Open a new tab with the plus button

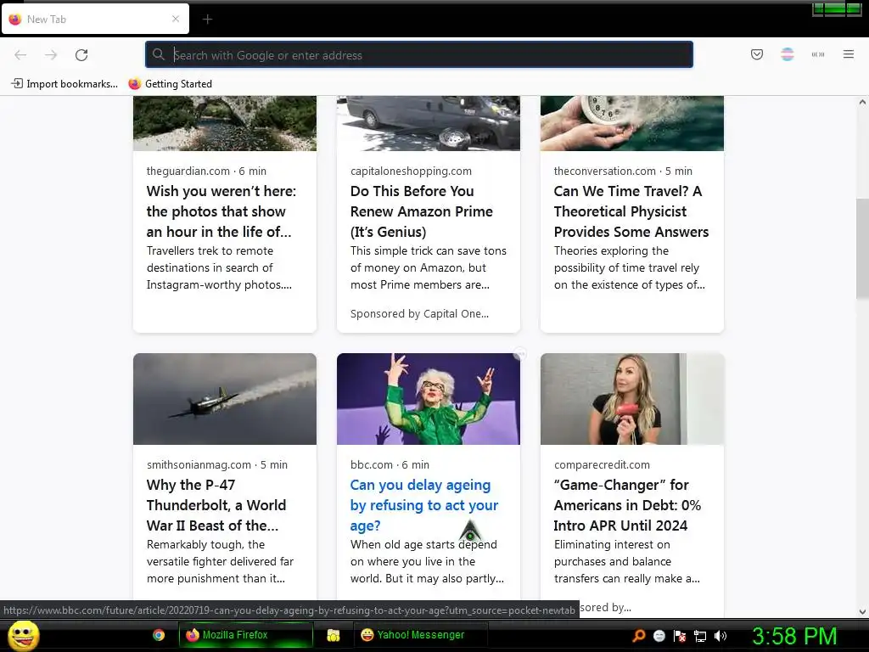point(207,20)
